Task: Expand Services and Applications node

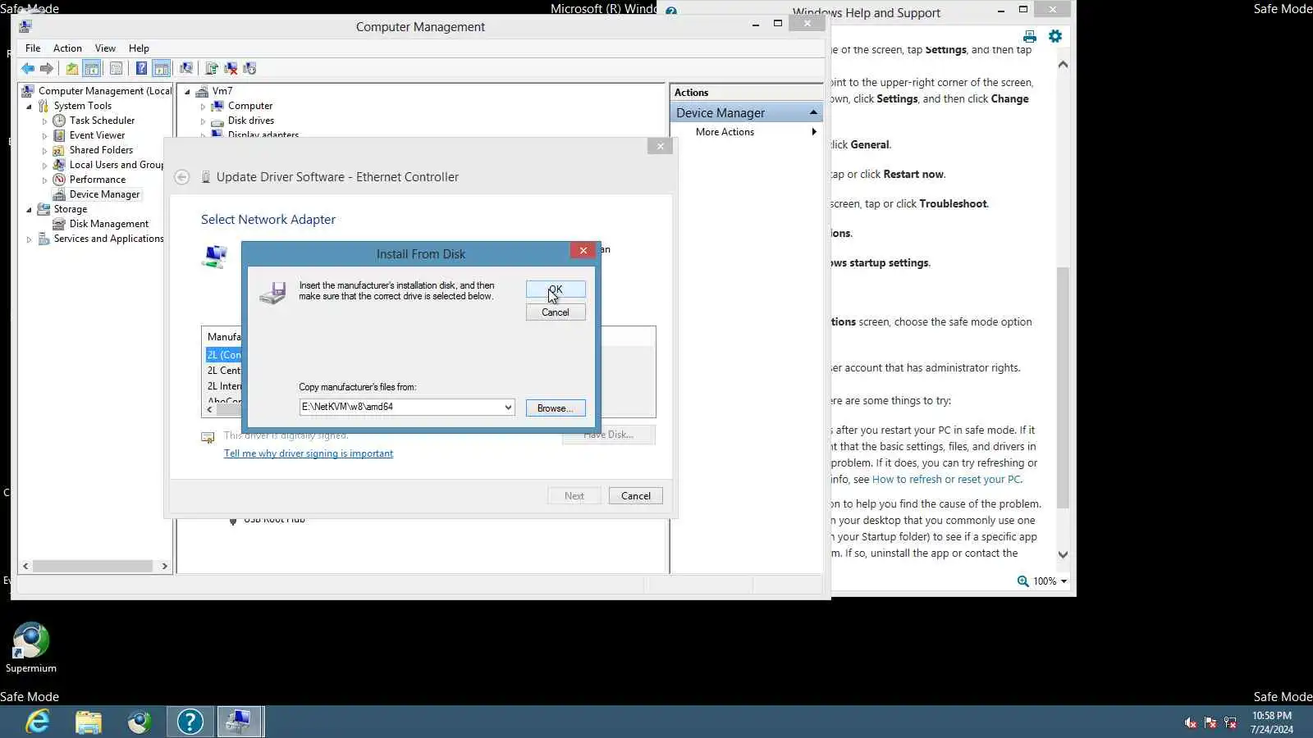Action: [30, 239]
